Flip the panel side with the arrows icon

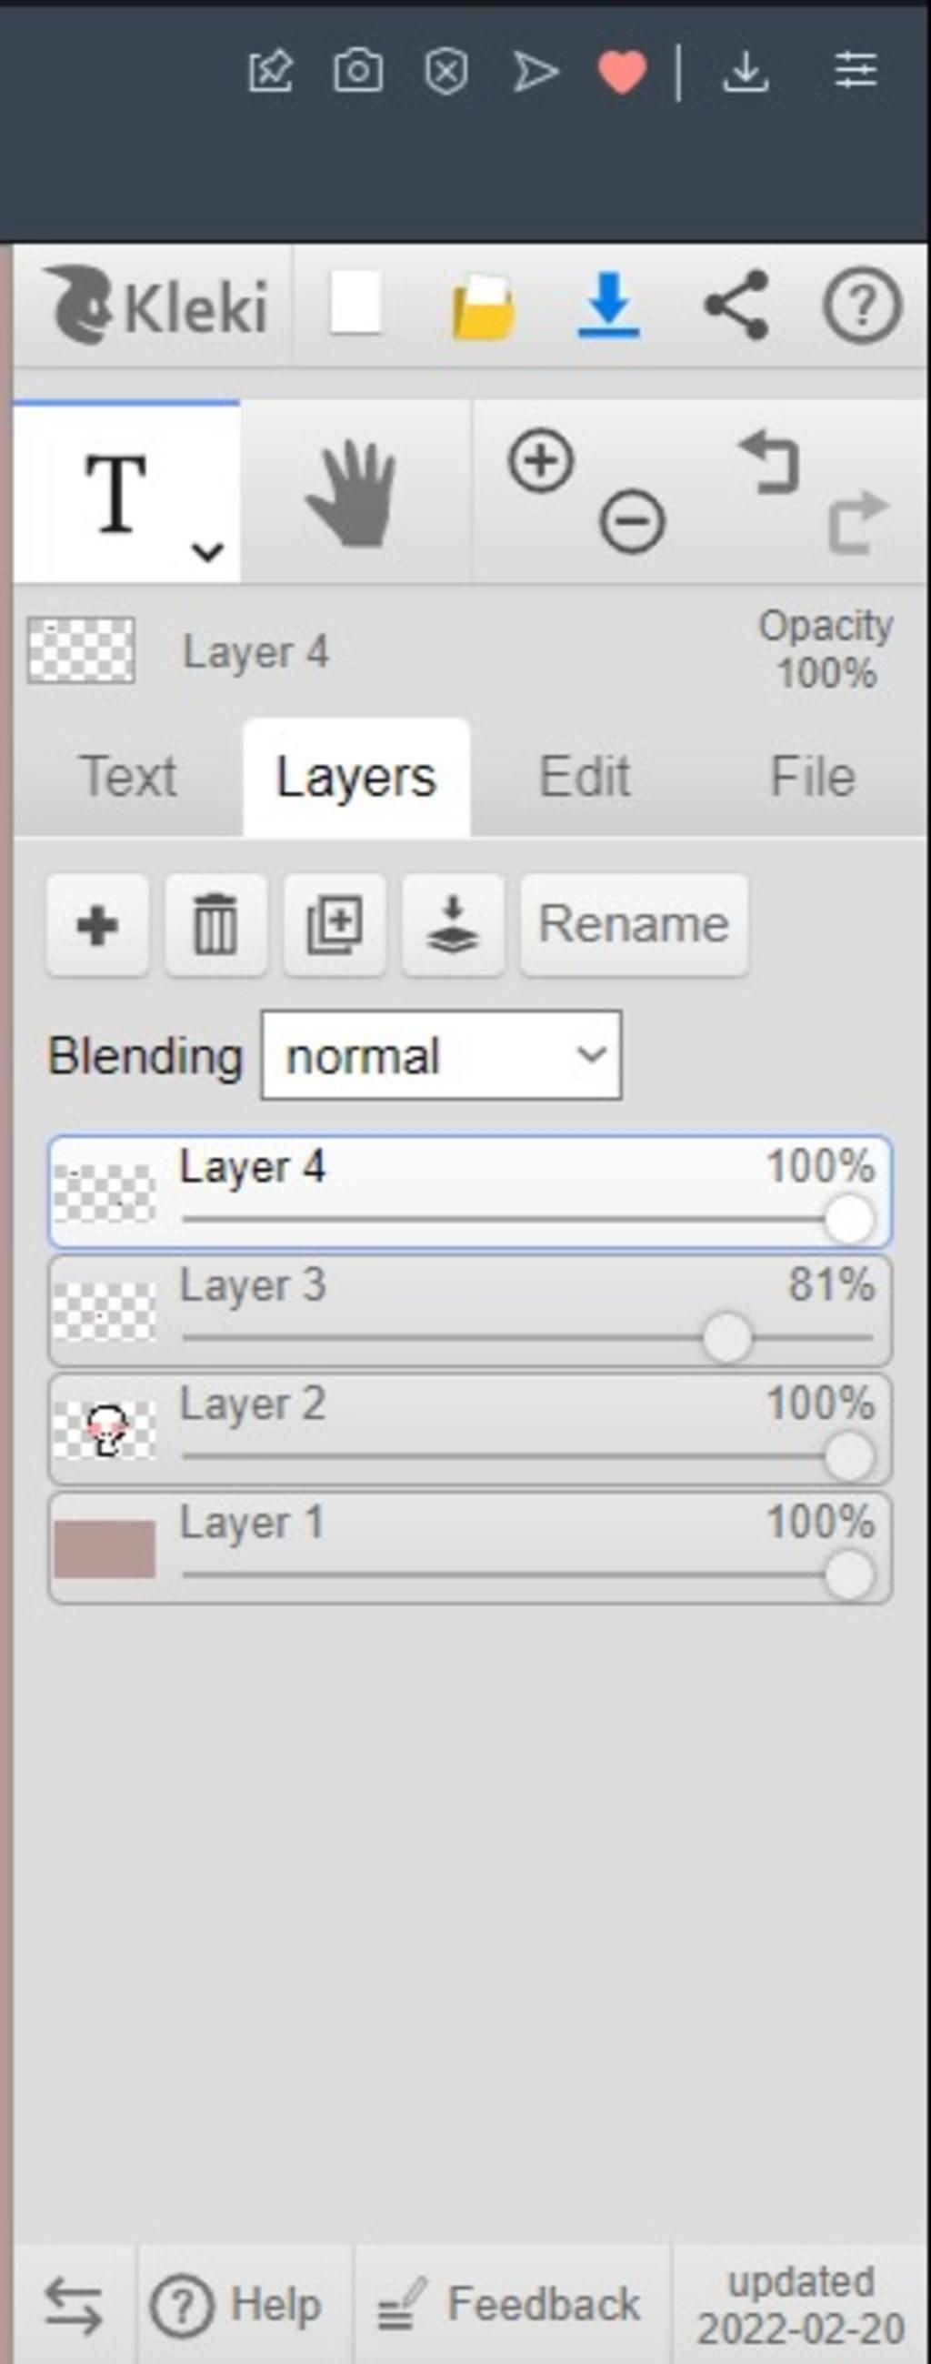tap(74, 2304)
